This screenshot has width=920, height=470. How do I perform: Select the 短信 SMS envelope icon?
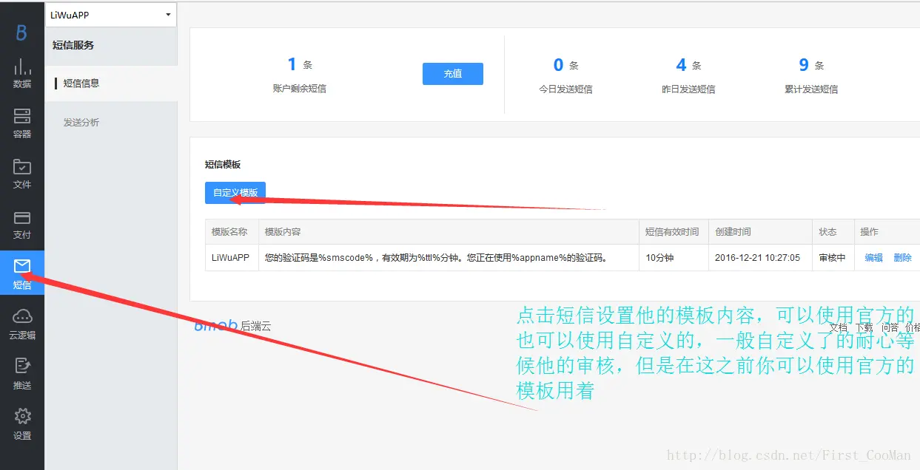[22, 273]
